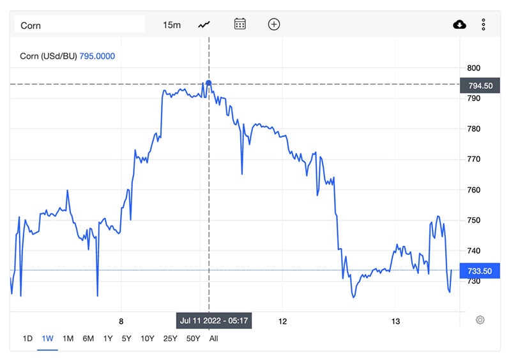This screenshot has height=361, width=511.
Task: Click the add indicator plus icon
Action: [274, 24]
